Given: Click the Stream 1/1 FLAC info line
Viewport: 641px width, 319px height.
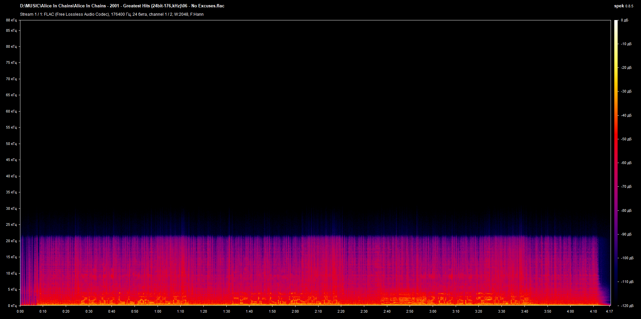Looking at the screenshot, I should click(50, 14).
